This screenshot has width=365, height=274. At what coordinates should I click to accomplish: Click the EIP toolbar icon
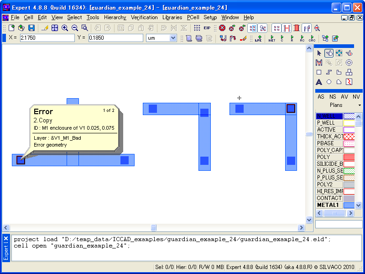[x=207, y=28]
